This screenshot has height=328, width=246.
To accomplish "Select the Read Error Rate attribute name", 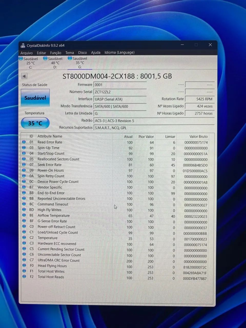I will 50,142.
